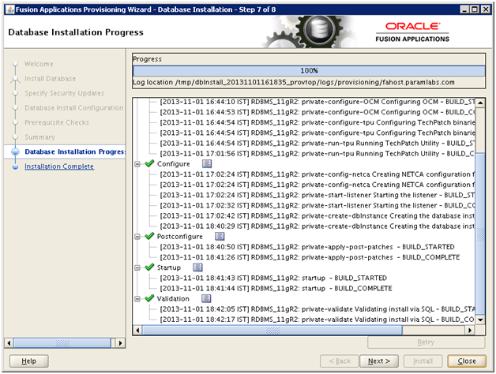Click the green checkmark beside Configure

point(149,163)
